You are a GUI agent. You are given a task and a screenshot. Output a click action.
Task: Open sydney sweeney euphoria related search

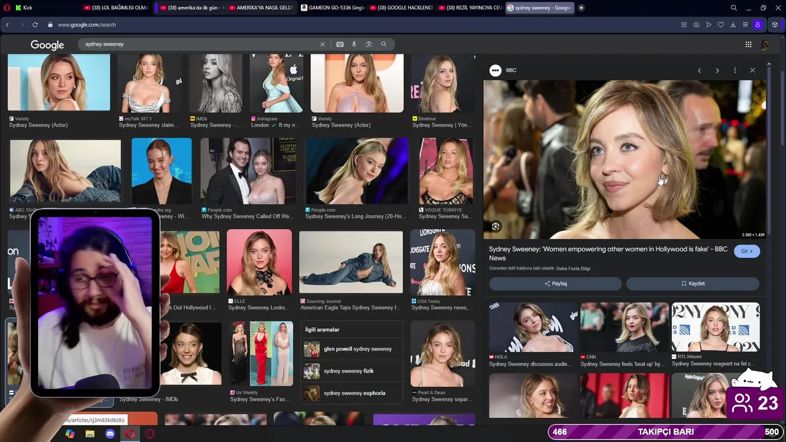pos(352,393)
